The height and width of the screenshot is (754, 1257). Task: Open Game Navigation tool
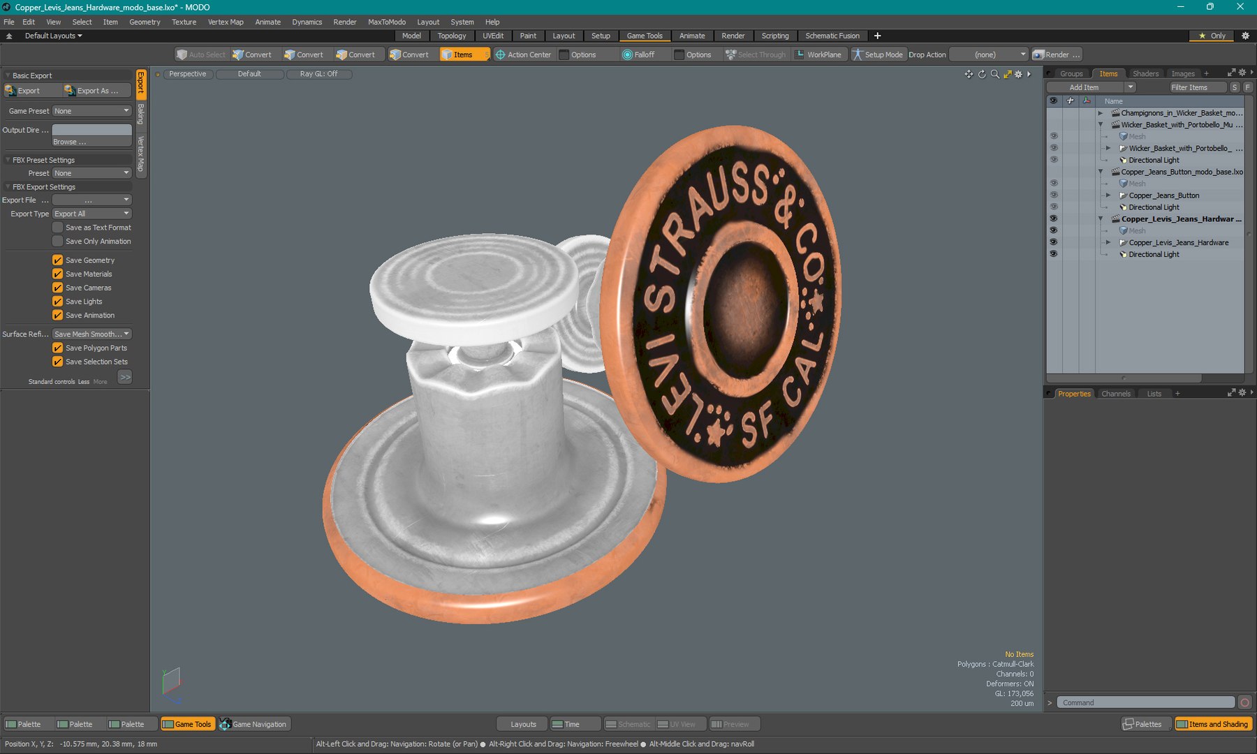click(x=253, y=724)
